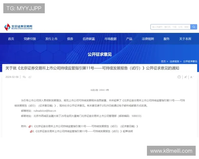The width and height of the screenshot is (199, 159).
Task: Open the 法律规则 navigation menu
Action: [148, 39]
